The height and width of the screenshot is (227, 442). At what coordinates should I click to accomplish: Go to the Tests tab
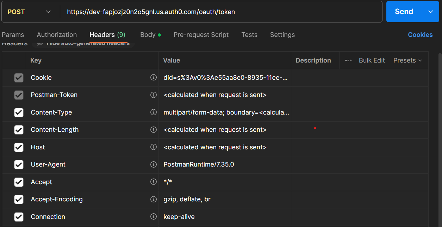(x=249, y=35)
